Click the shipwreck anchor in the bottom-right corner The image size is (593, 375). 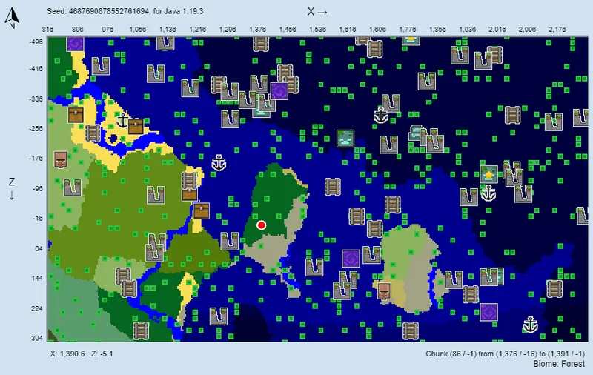tap(529, 325)
